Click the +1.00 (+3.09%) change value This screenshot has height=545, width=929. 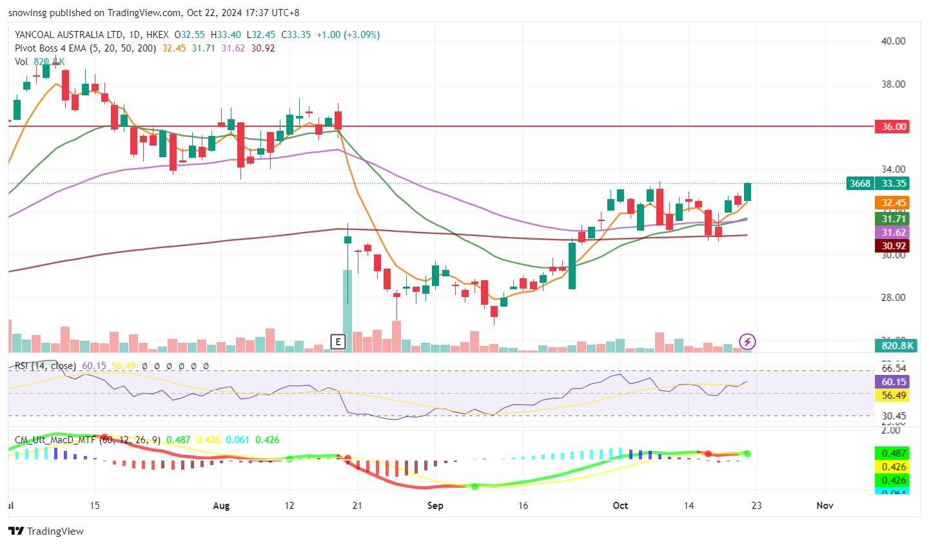click(347, 35)
